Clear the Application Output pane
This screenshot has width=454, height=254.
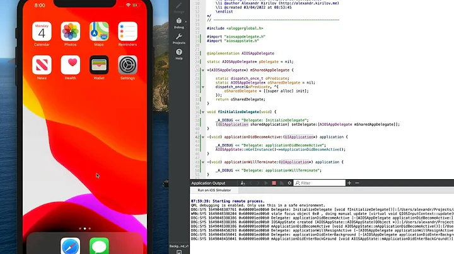[x=243, y=183]
